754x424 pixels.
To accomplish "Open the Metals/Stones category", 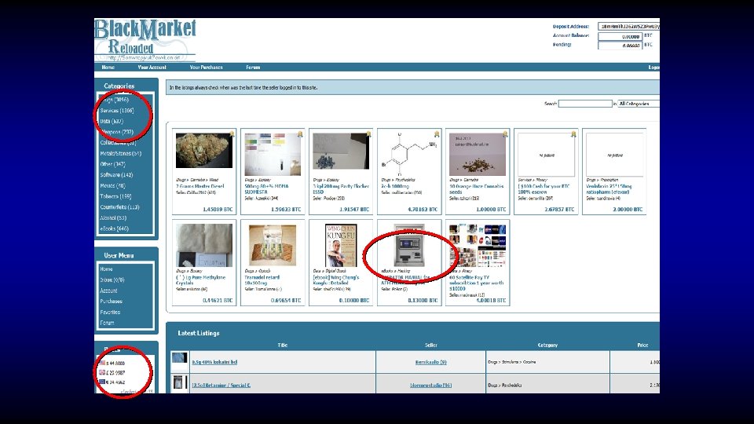I will tap(121, 153).
